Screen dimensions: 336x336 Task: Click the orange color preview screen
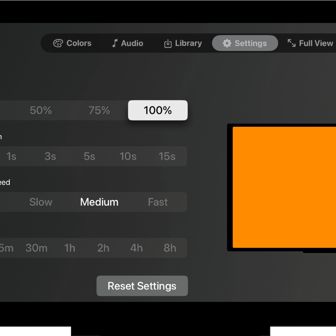click(x=284, y=187)
